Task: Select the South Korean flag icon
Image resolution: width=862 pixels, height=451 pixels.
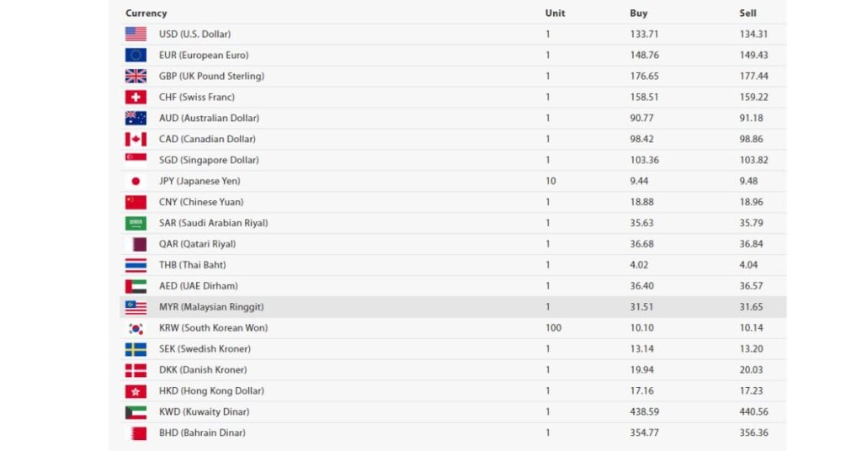Action: click(x=136, y=328)
